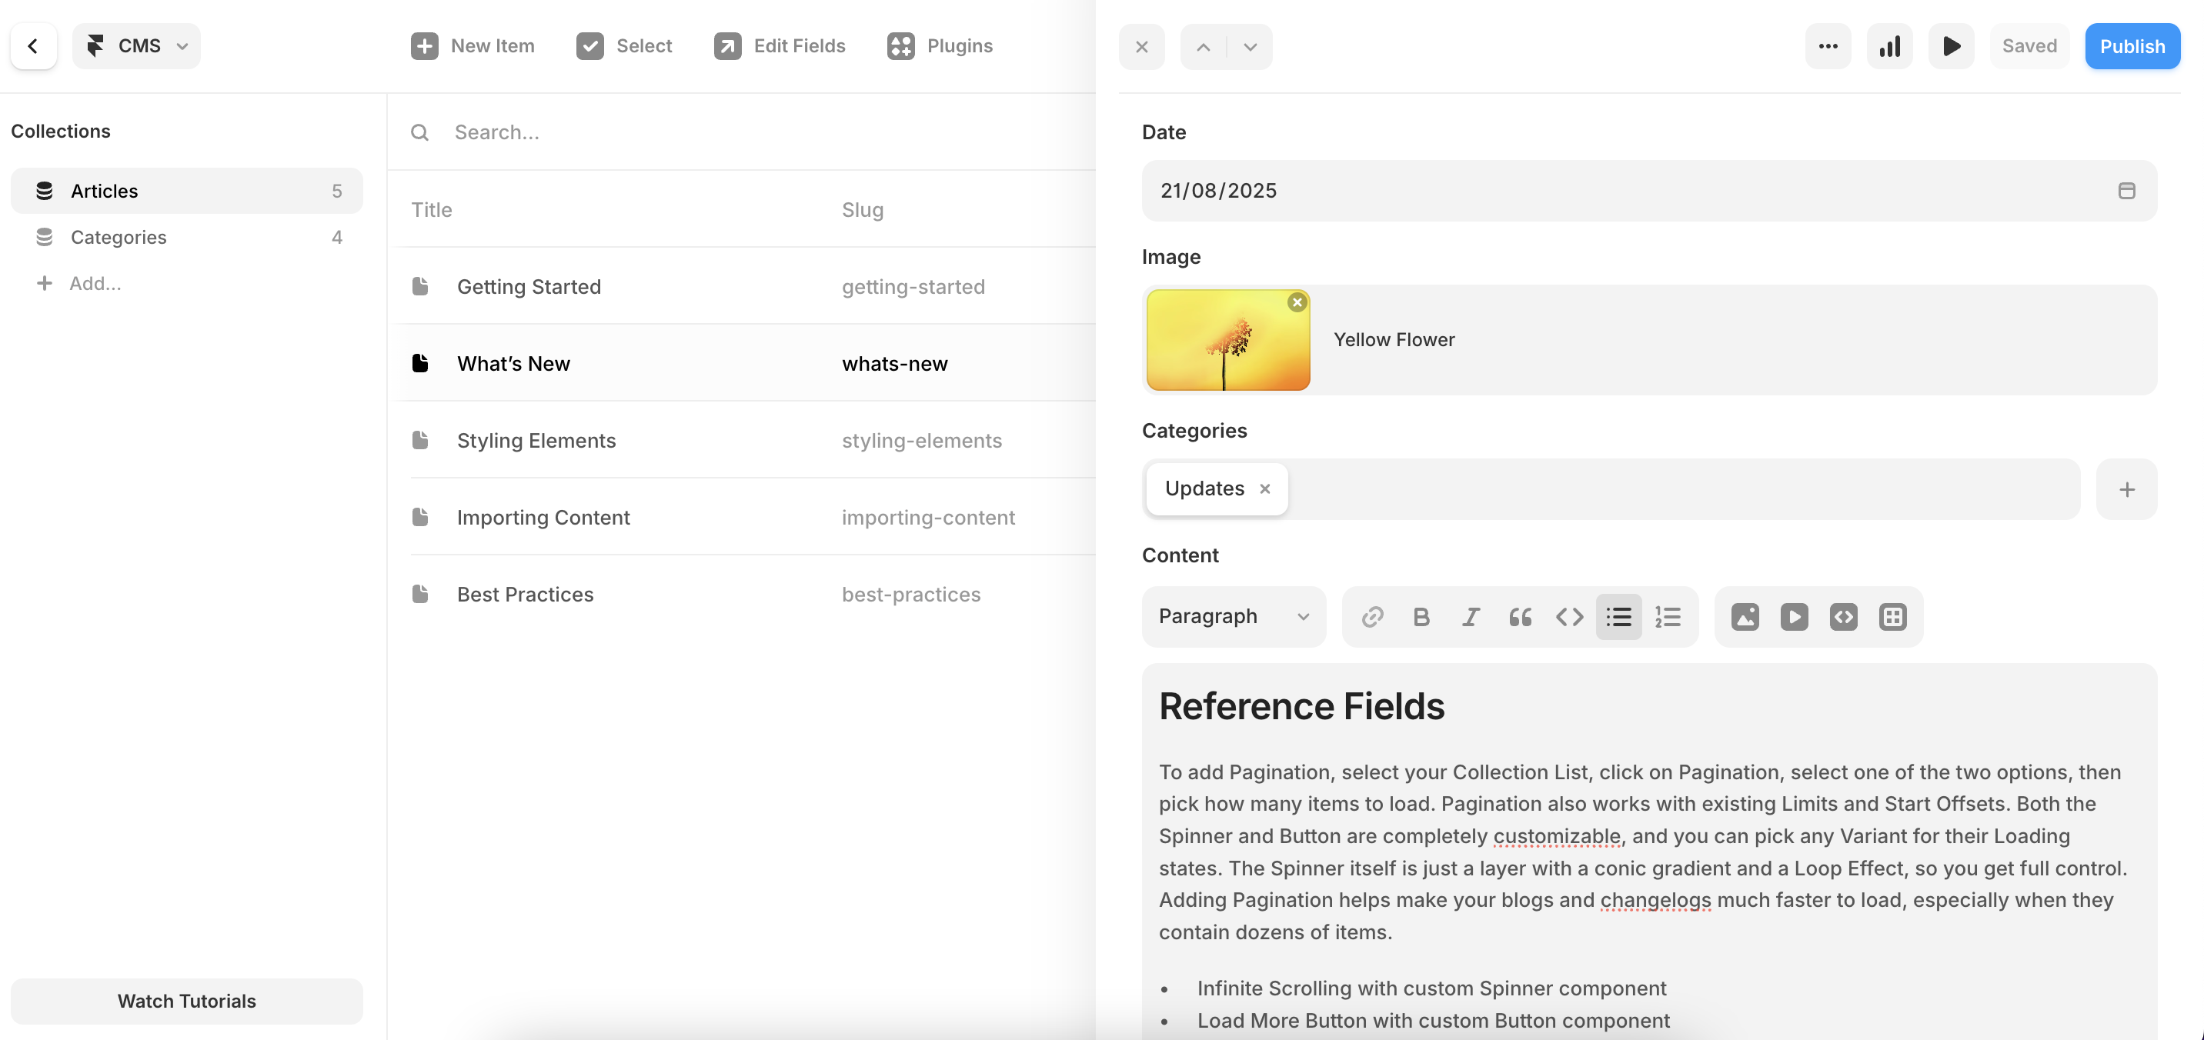
Task: Remove the Yellow Flower image thumbnail
Action: pyautogui.click(x=1297, y=303)
